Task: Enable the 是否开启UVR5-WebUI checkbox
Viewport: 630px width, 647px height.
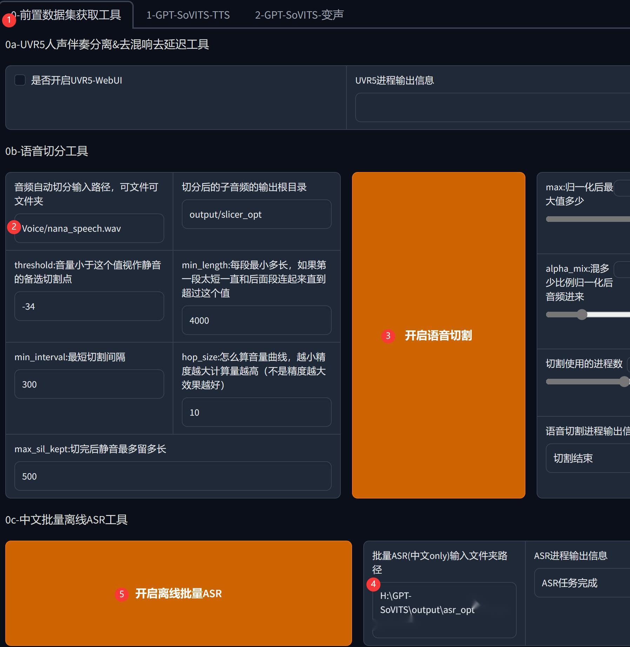Action: point(20,80)
